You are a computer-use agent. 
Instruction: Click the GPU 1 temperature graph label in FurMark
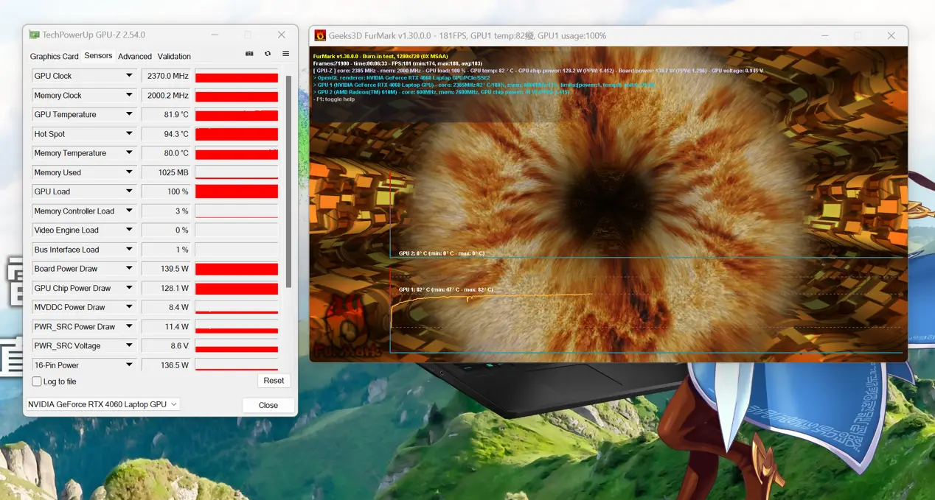pos(446,290)
